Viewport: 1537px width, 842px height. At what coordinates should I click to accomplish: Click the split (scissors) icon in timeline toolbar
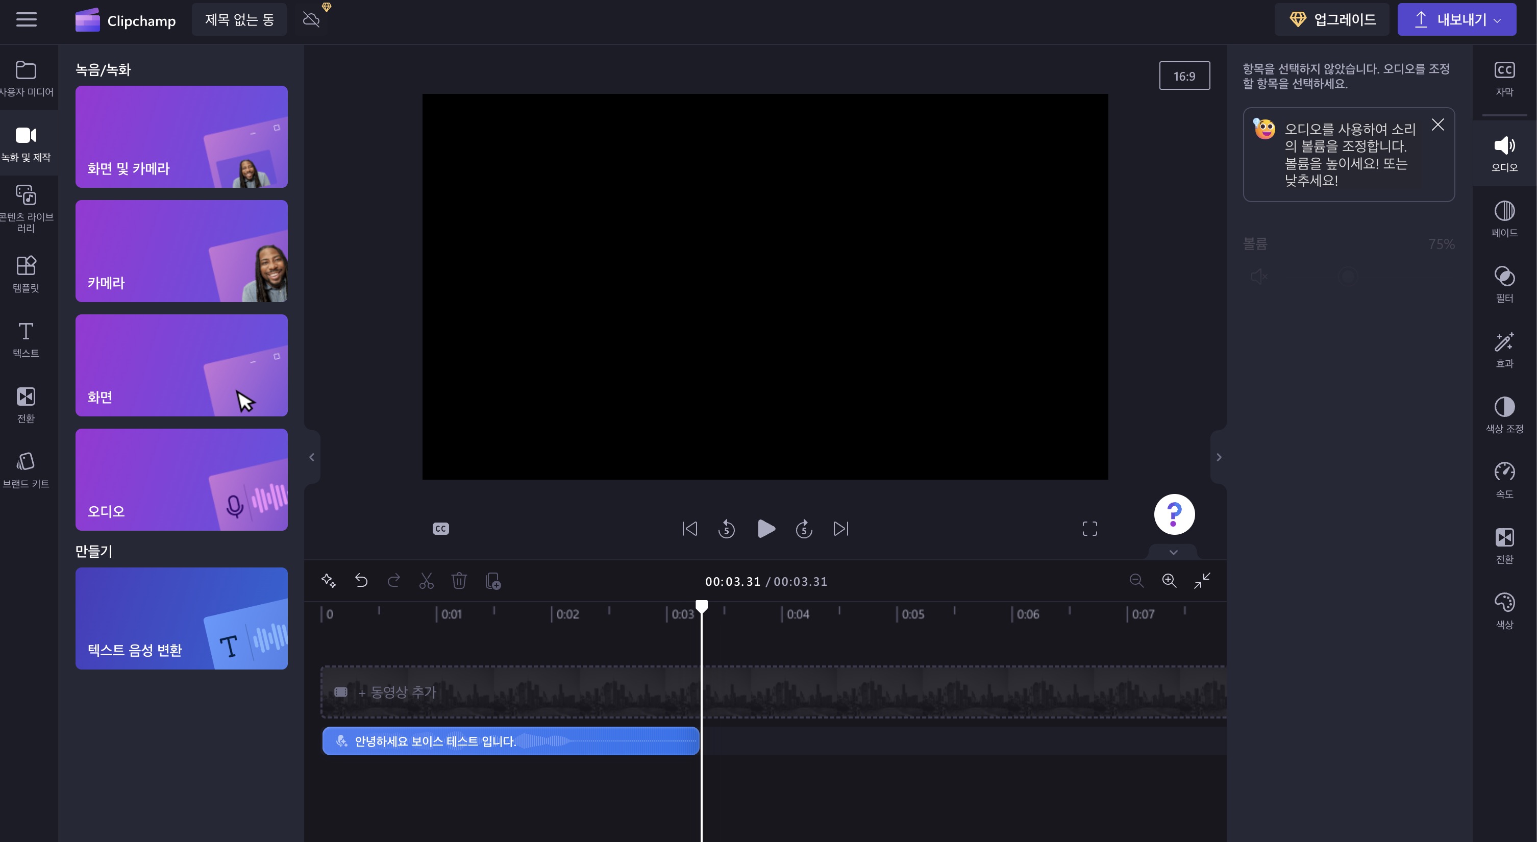click(x=426, y=581)
